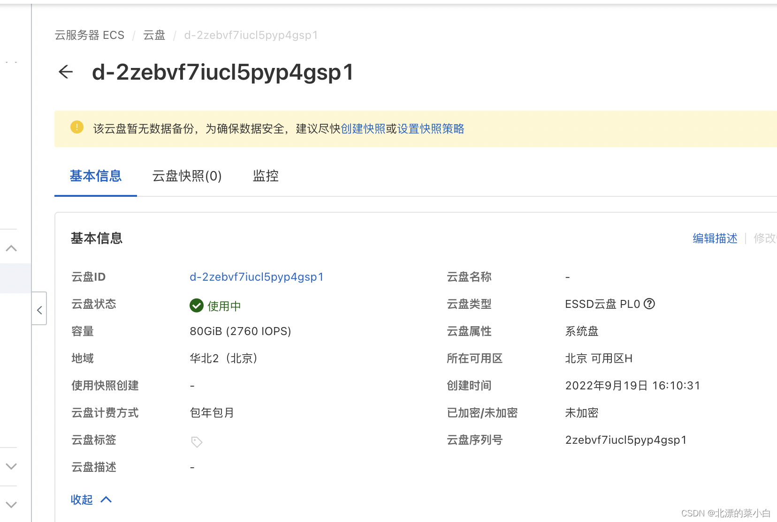Viewport: 777px width, 522px height.
Task: Collapse basic info with 收起 link
Action: (91, 500)
